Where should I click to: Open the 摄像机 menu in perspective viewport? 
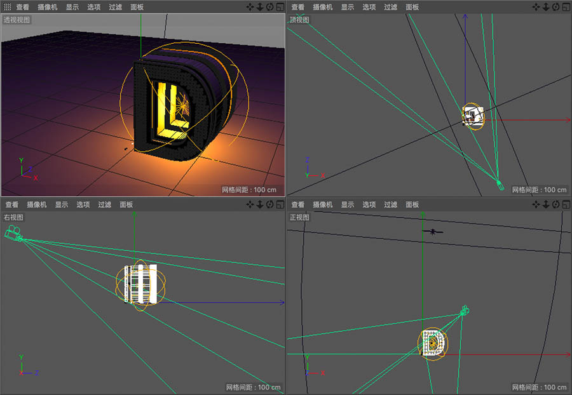(x=48, y=7)
